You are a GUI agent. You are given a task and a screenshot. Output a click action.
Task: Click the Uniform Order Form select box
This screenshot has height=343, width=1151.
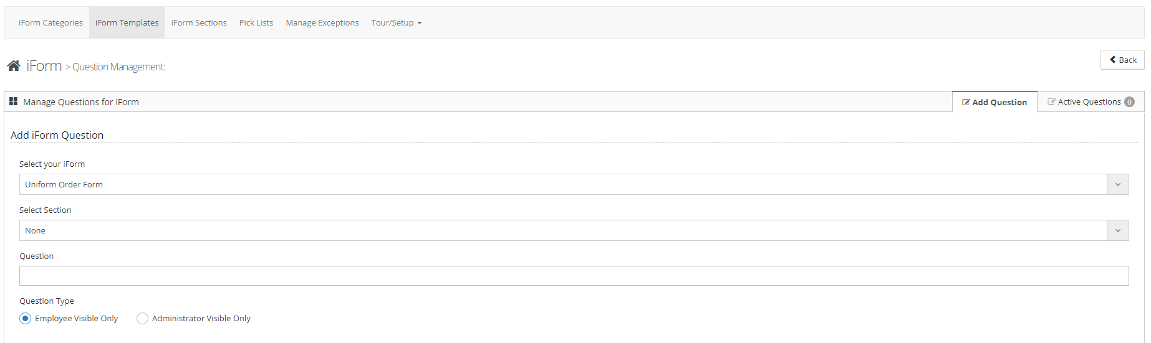pos(561,185)
